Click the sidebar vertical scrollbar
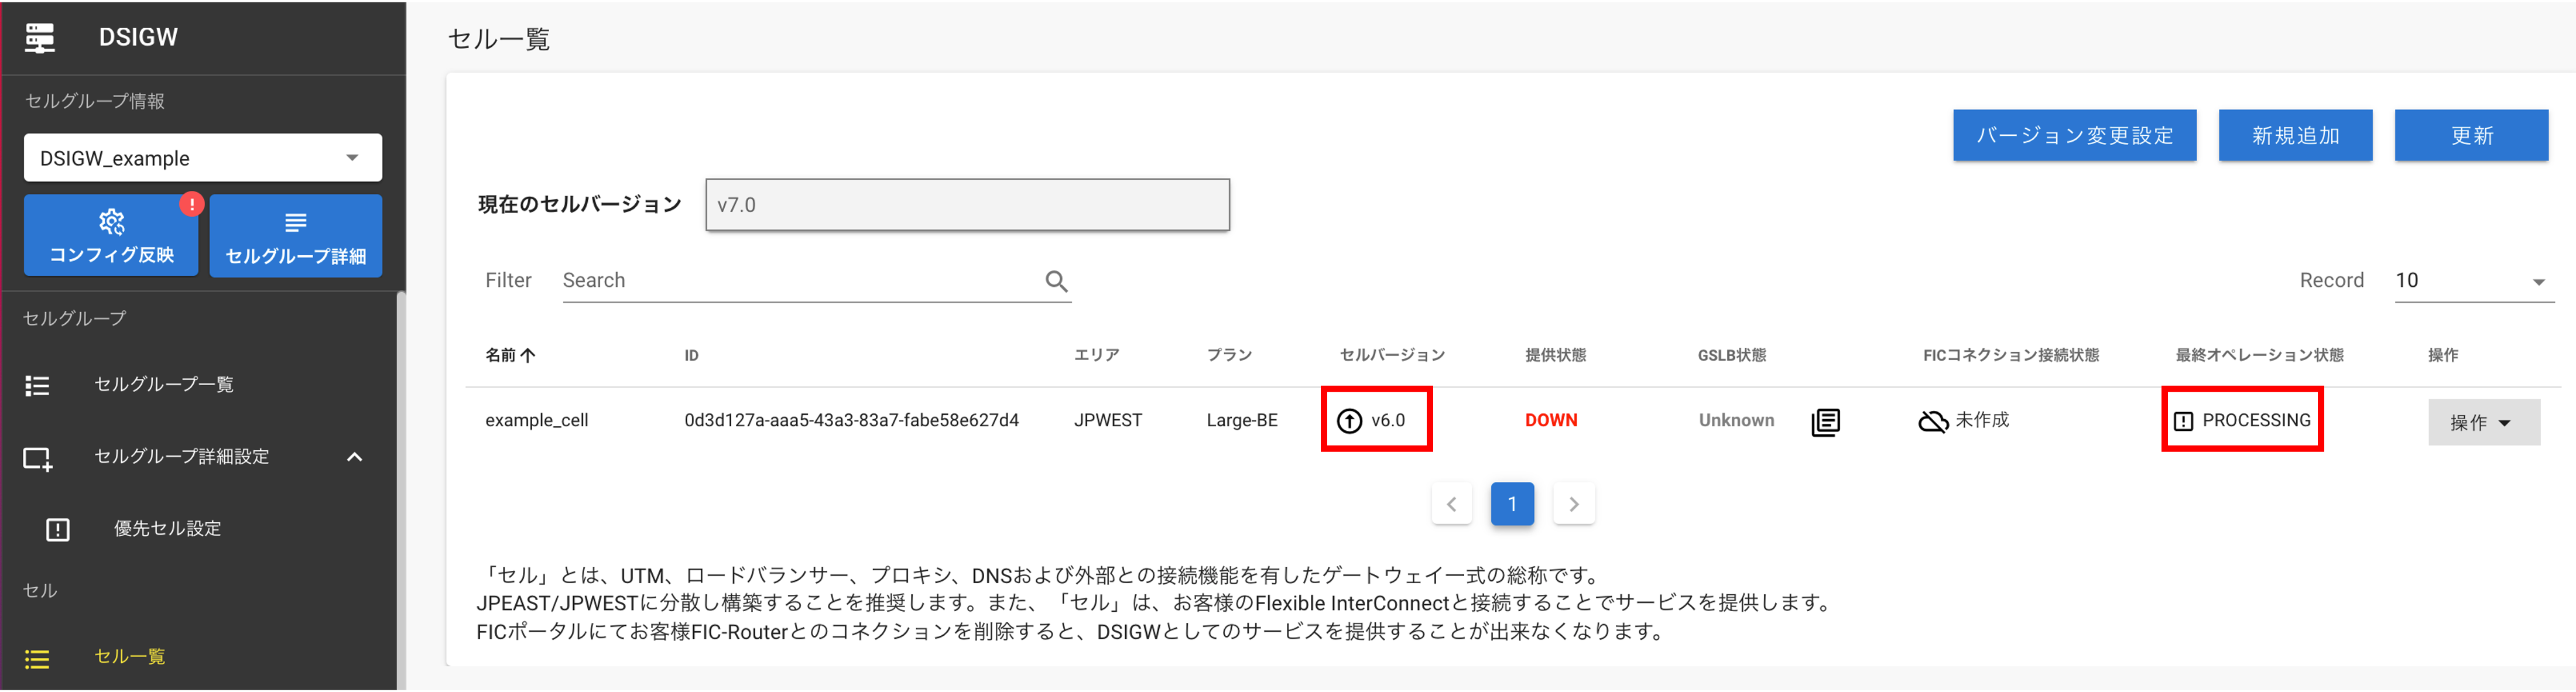 [x=401, y=490]
